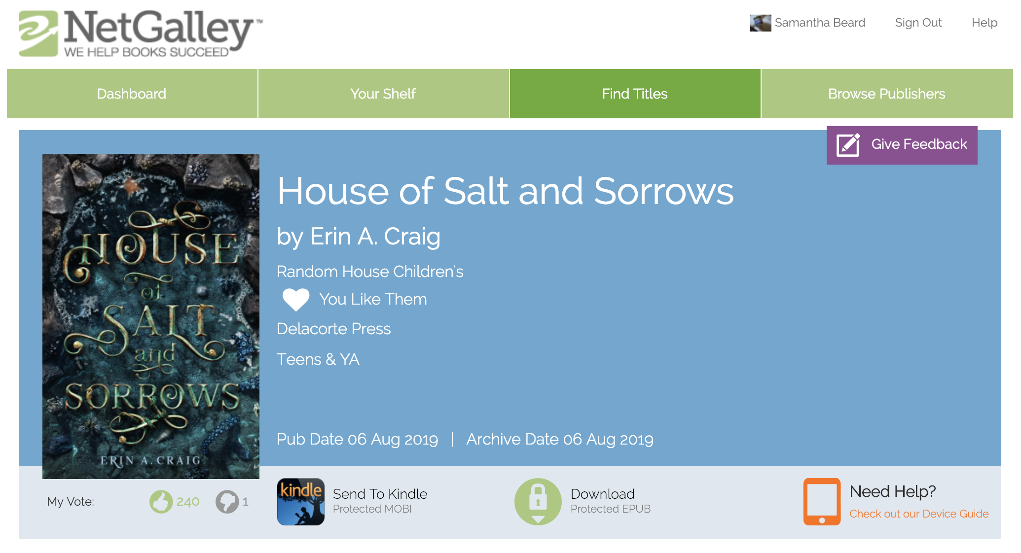Go to Browse Publishers tab
Viewport: 1021px width, 553px height.
(886, 94)
